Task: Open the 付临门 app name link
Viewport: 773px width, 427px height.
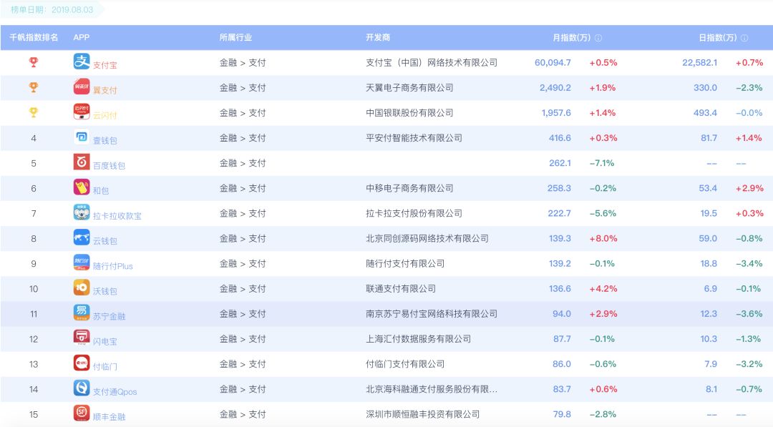Action: (105, 366)
